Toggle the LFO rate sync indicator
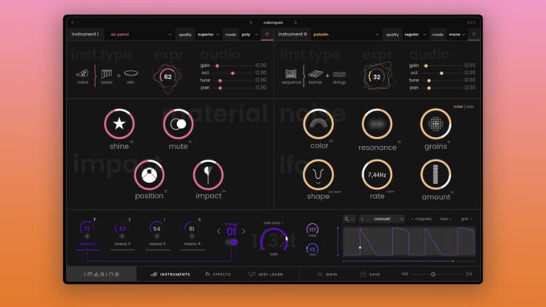The image size is (546, 307). click(x=389, y=192)
